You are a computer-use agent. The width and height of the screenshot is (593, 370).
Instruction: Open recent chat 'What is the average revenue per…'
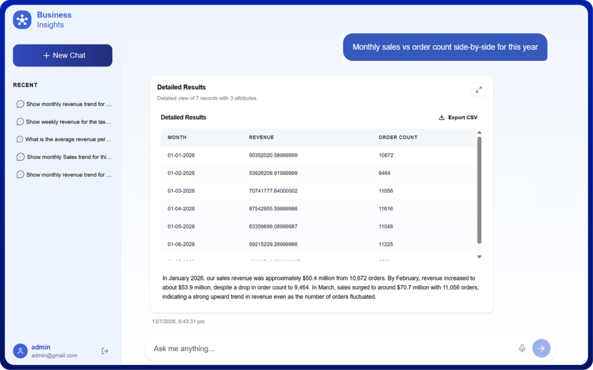point(64,139)
